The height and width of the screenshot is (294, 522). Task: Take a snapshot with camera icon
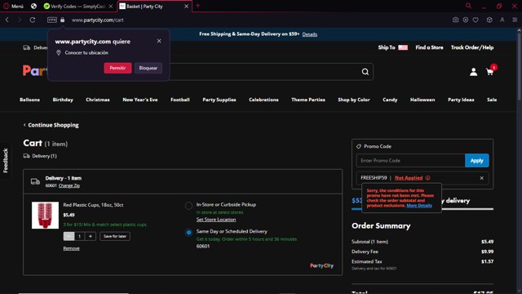[455, 20]
